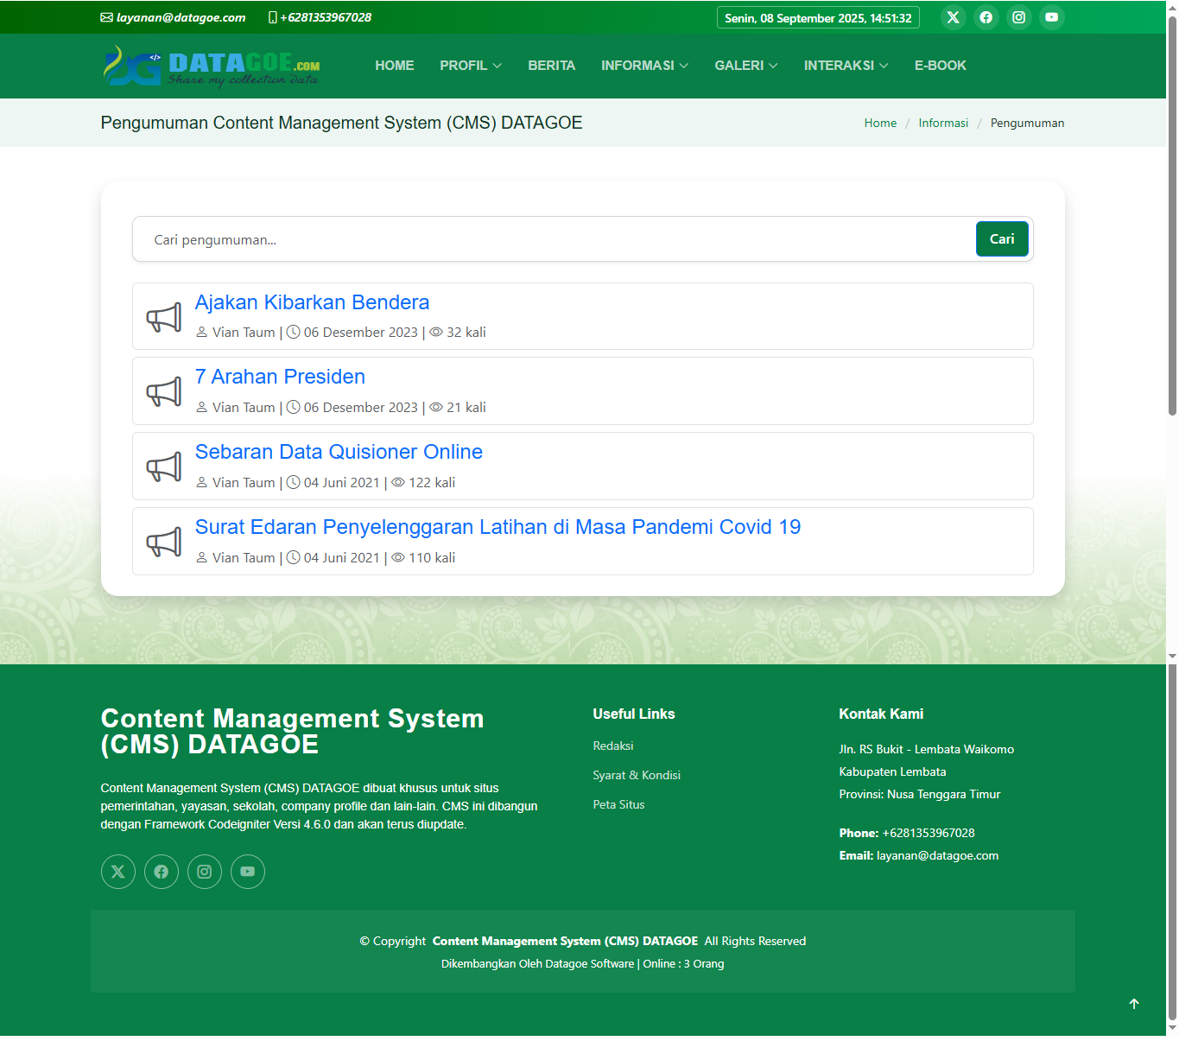
Task: Open the X (Twitter) icon in top bar
Action: click(953, 17)
